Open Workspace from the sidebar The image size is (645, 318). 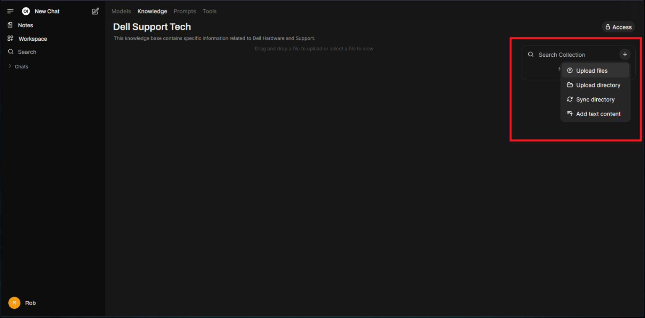[x=32, y=39]
